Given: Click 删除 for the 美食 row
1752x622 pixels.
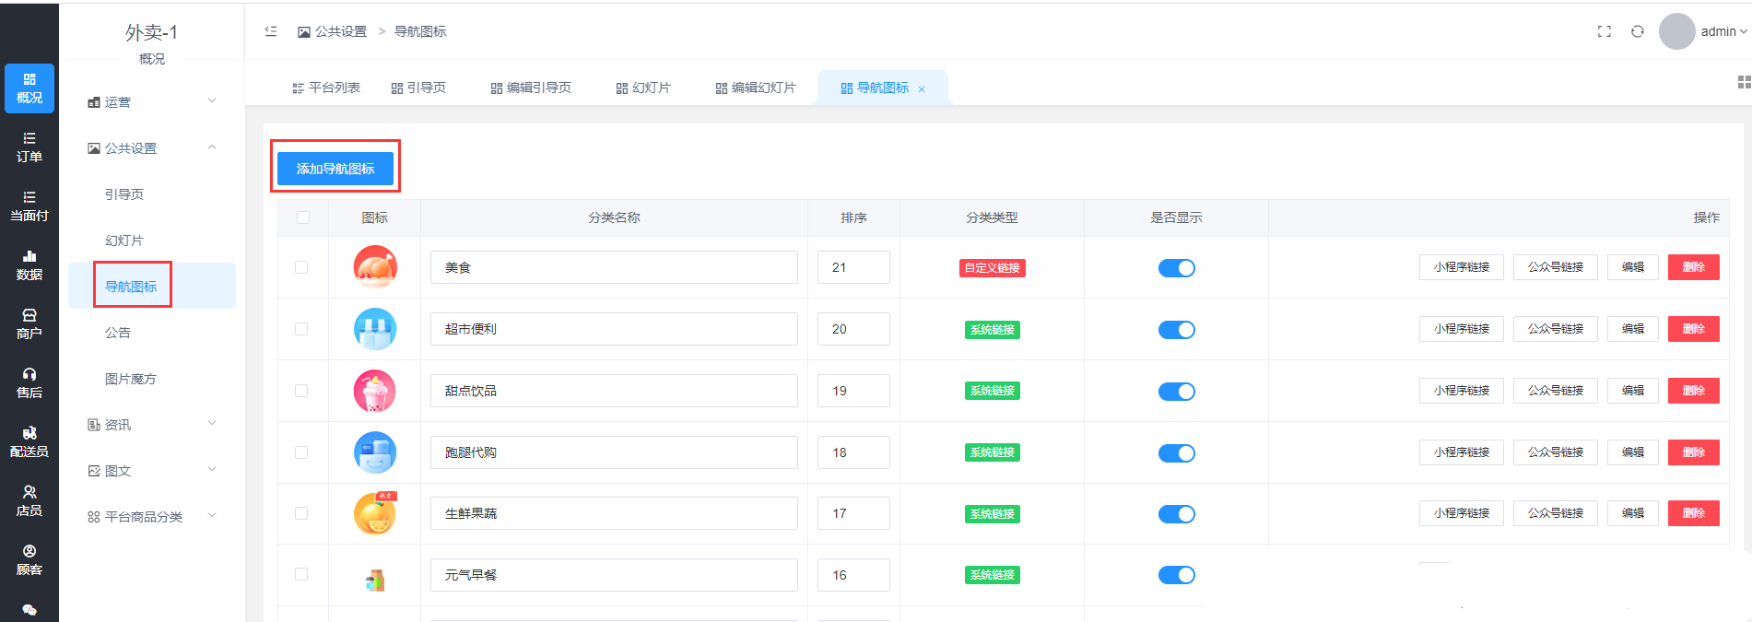Looking at the screenshot, I should pyautogui.click(x=1694, y=267).
